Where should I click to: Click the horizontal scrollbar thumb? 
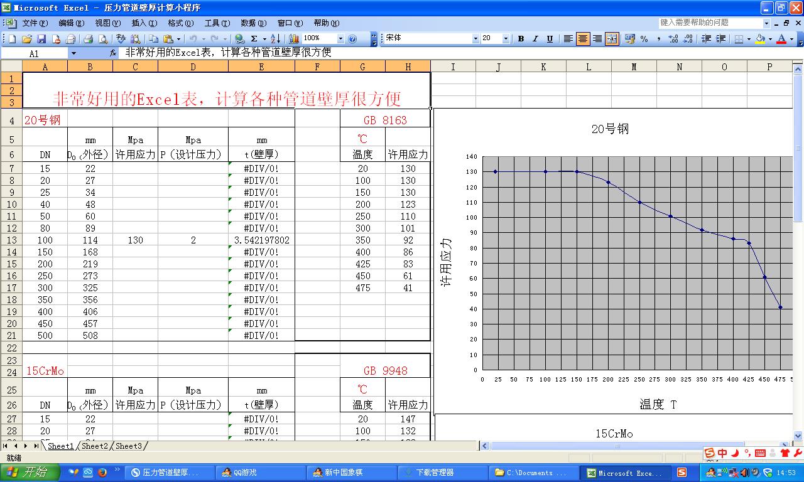tap(617, 446)
